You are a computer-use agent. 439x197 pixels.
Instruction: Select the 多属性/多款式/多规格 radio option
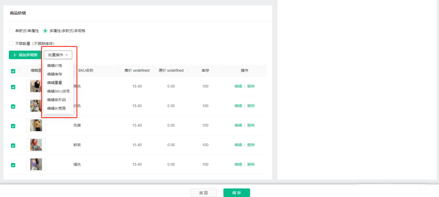45,31
